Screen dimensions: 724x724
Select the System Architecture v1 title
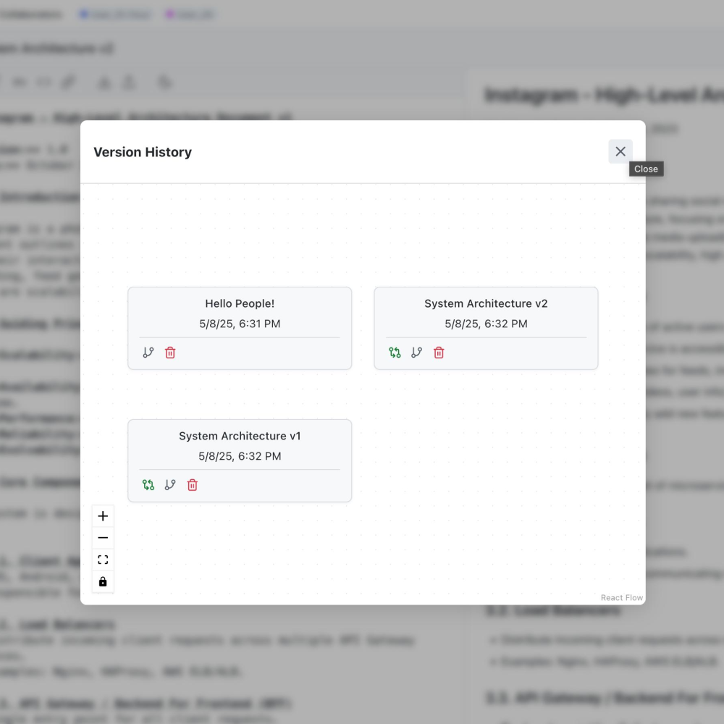pyautogui.click(x=240, y=436)
